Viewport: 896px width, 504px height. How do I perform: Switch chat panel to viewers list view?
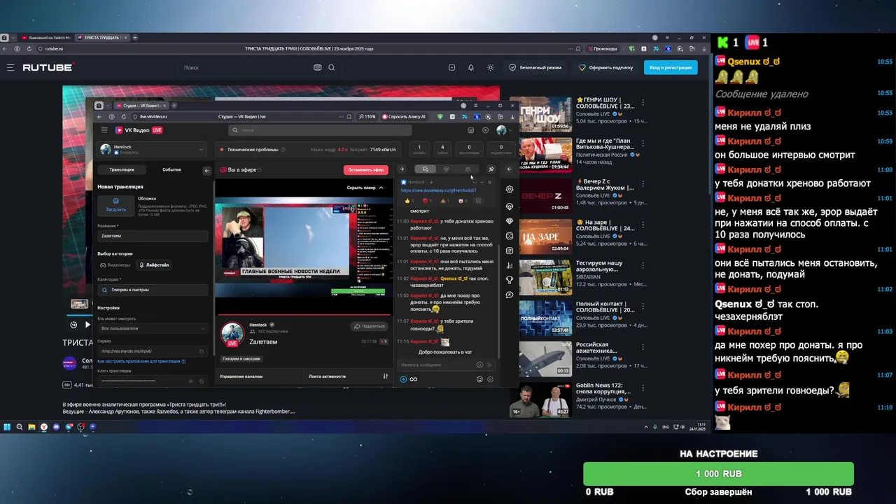click(468, 169)
